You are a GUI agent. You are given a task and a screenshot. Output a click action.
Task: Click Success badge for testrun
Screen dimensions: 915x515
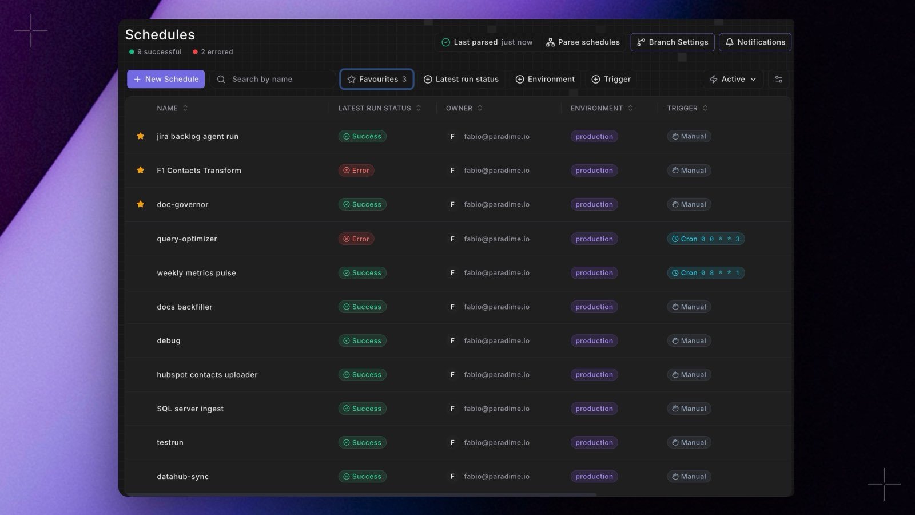[x=362, y=442]
